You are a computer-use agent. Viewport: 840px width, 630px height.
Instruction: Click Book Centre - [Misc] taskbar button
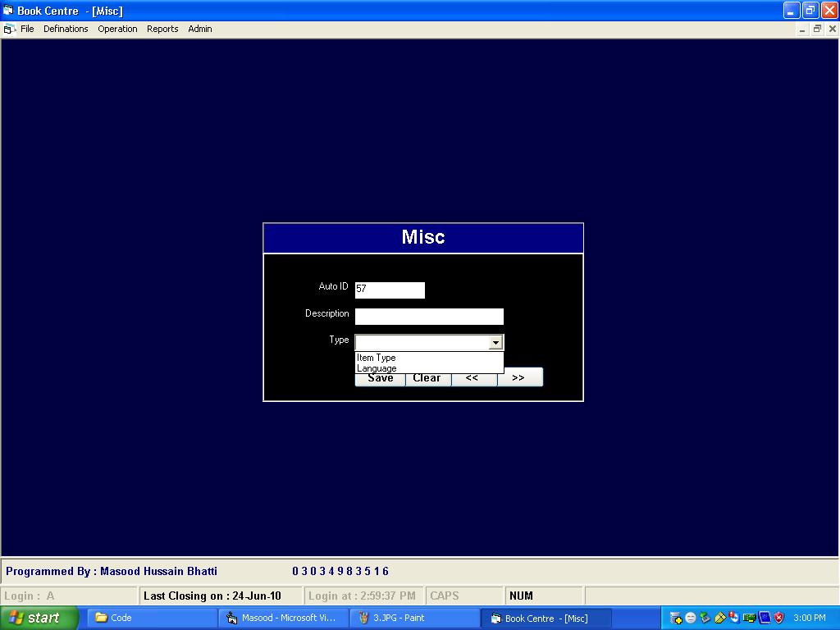click(546, 619)
